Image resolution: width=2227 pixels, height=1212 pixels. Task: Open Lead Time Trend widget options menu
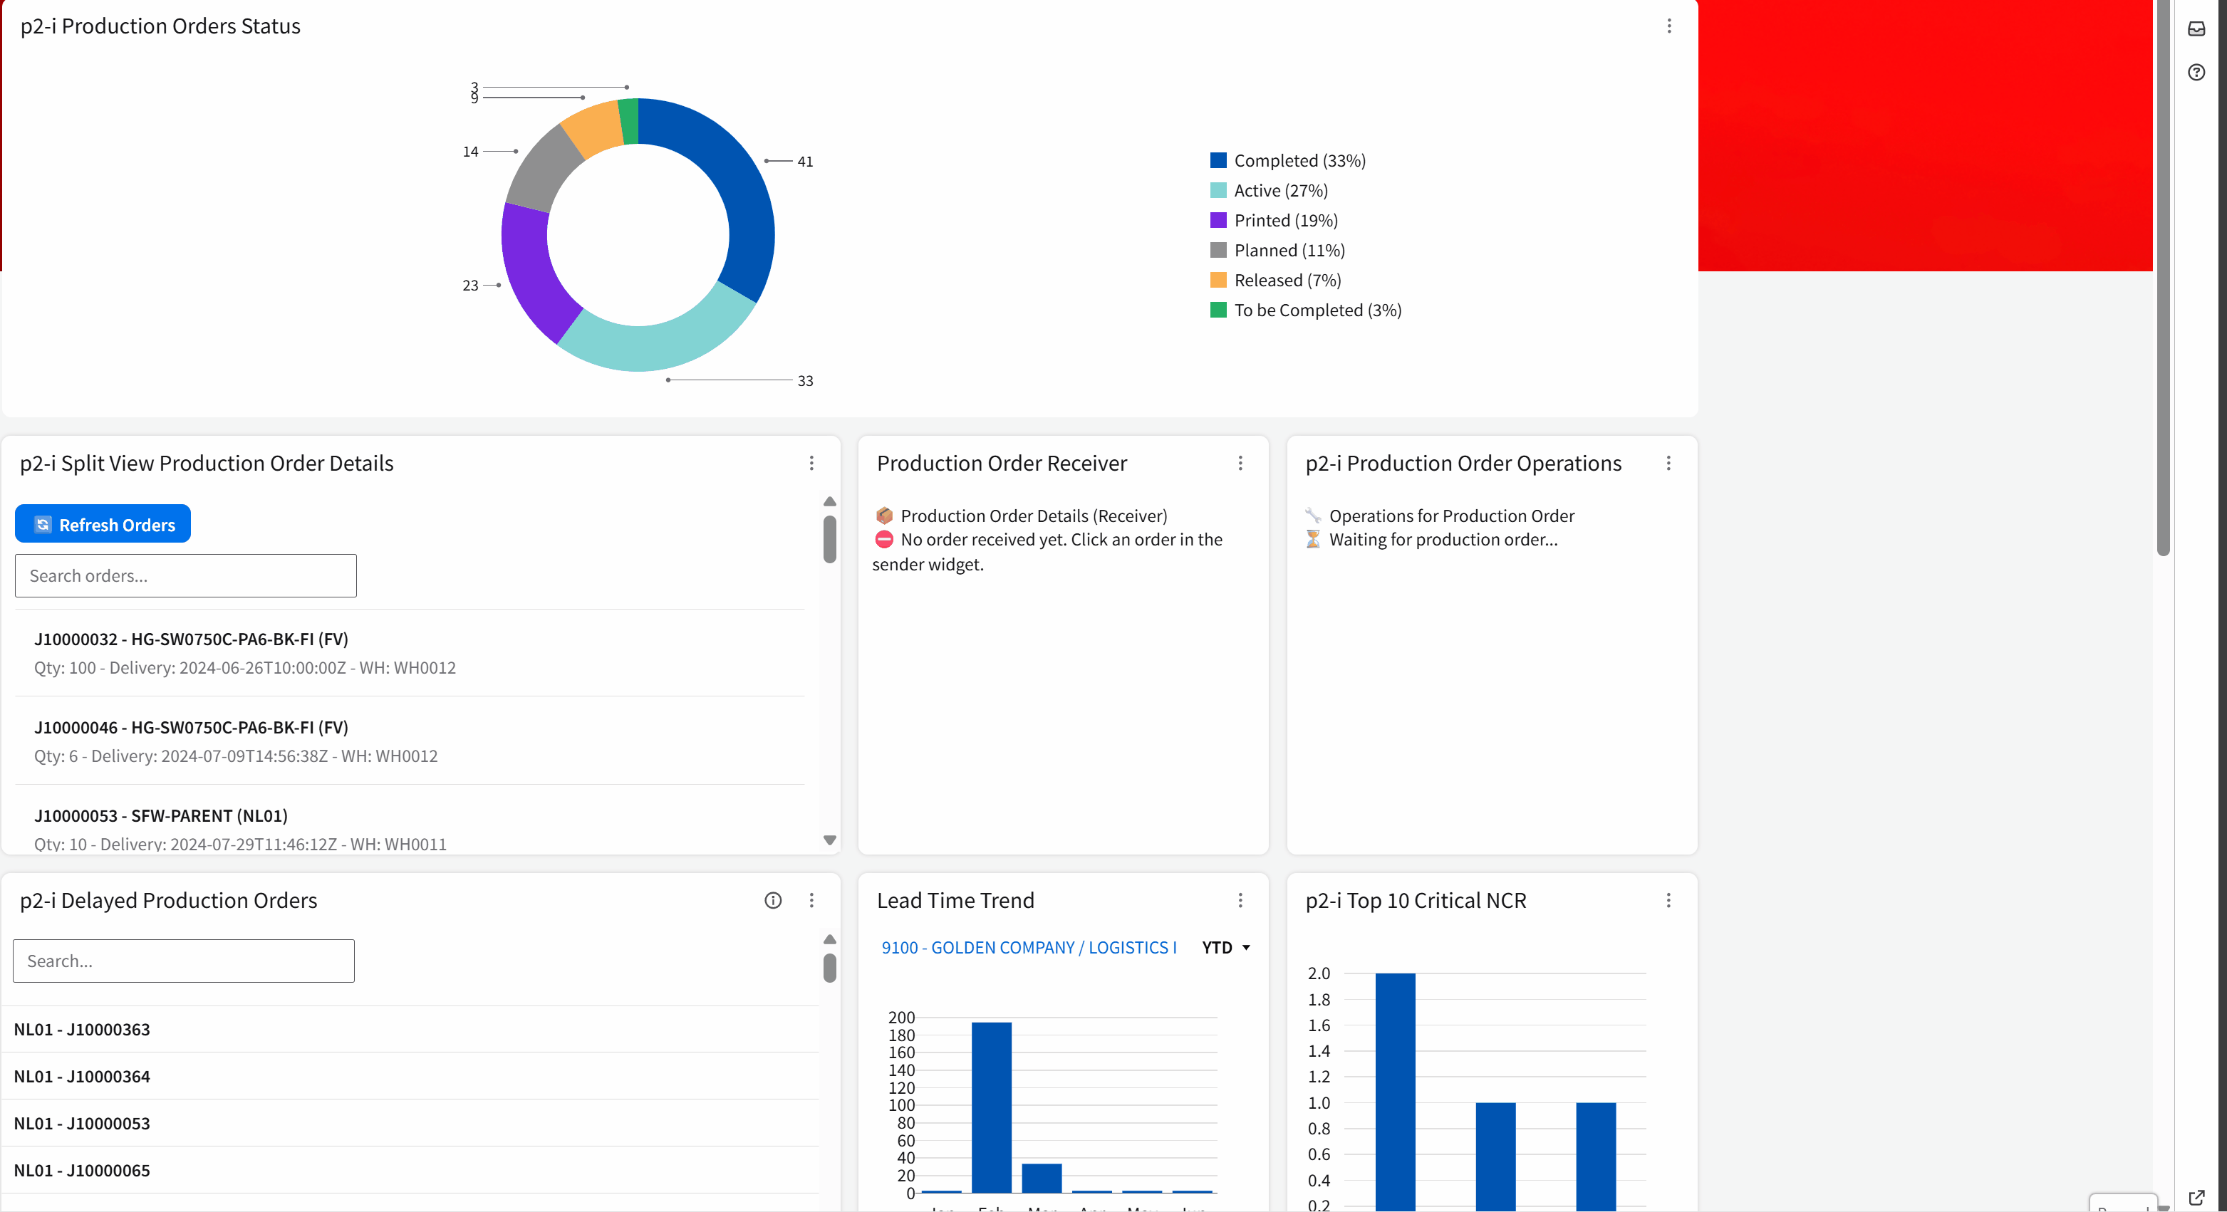[x=1240, y=900]
